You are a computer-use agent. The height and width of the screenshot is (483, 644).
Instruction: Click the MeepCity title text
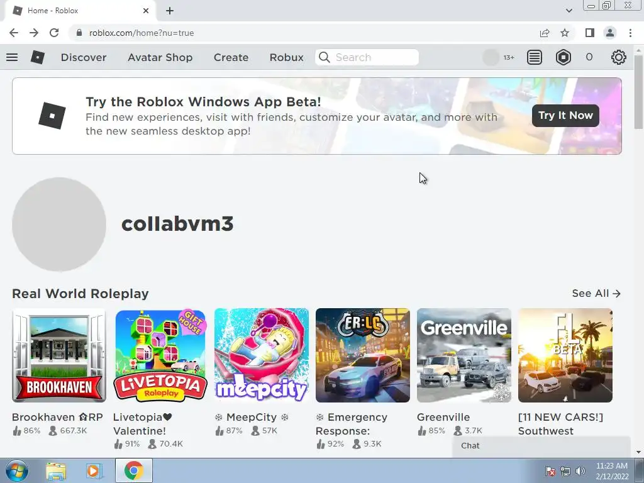coord(252,418)
